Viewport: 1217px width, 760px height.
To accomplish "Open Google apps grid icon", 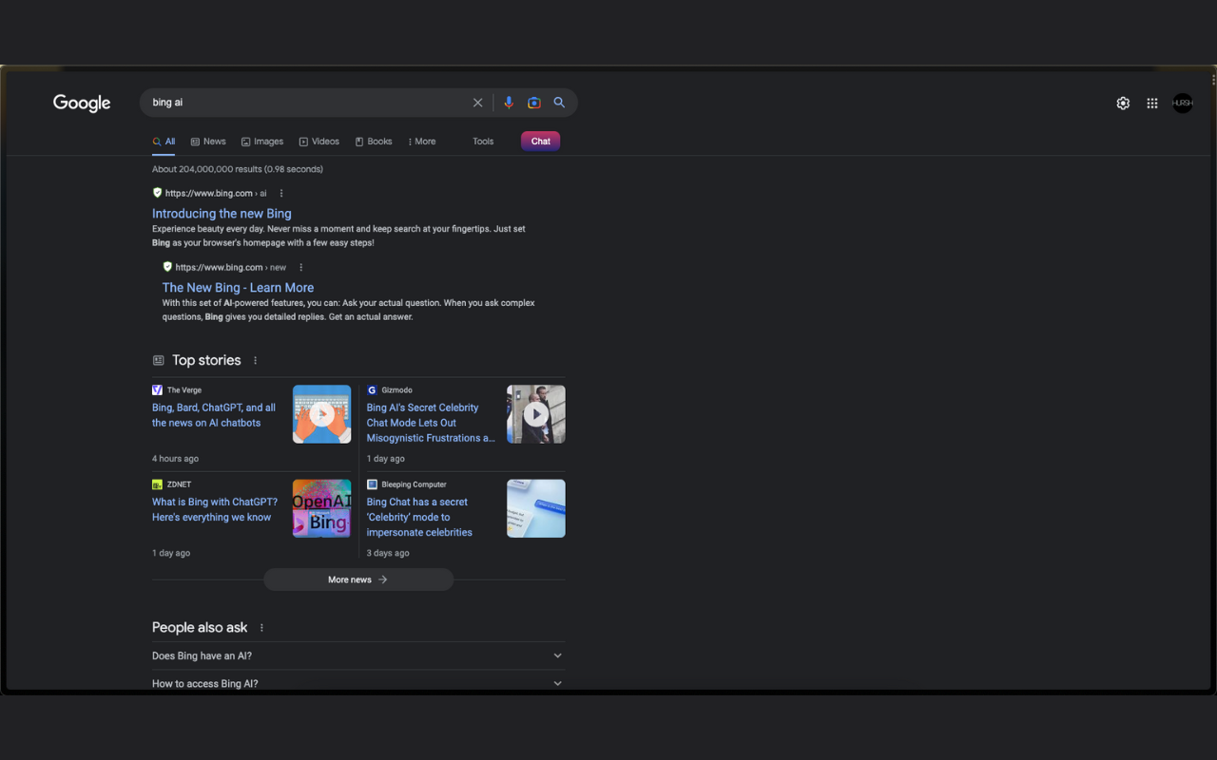I will [x=1152, y=103].
